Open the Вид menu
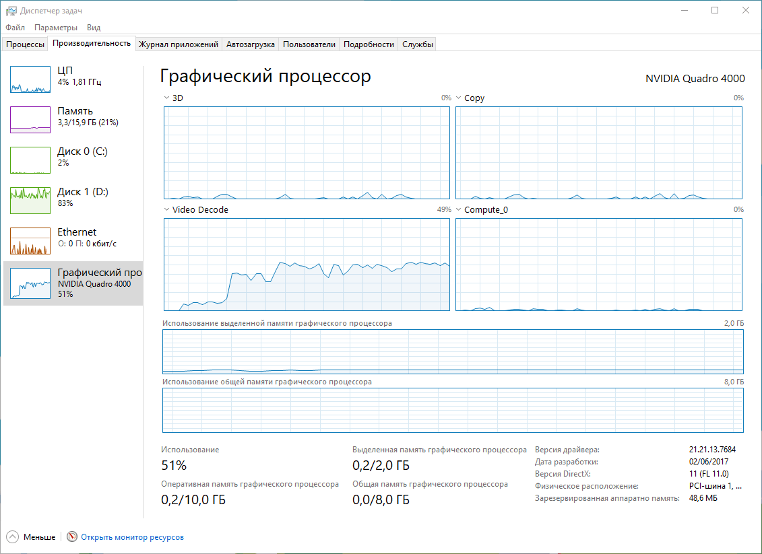This screenshot has width=762, height=554. [x=93, y=28]
